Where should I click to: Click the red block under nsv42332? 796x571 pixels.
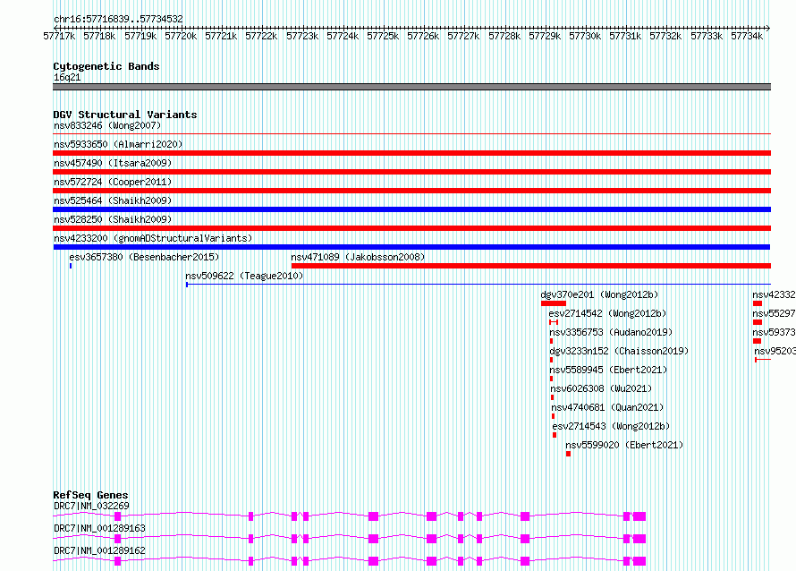[x=758, y=303]
